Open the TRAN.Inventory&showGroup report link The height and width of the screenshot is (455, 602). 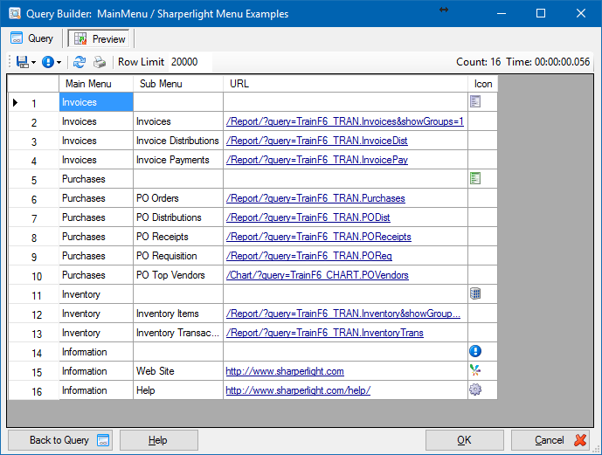343,313
